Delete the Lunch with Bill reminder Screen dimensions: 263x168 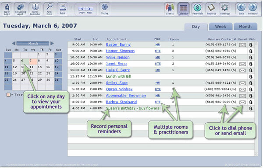pyautogui.click(x=251, y=77)
